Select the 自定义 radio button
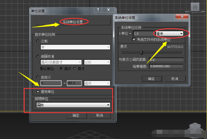Viewport: 207px width, 139px height. pos(38,77)
